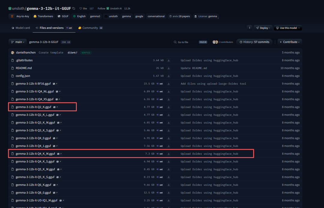Copy the model name with the copy icon
This screenshot has height=208, width=324.
coord(74,8)
